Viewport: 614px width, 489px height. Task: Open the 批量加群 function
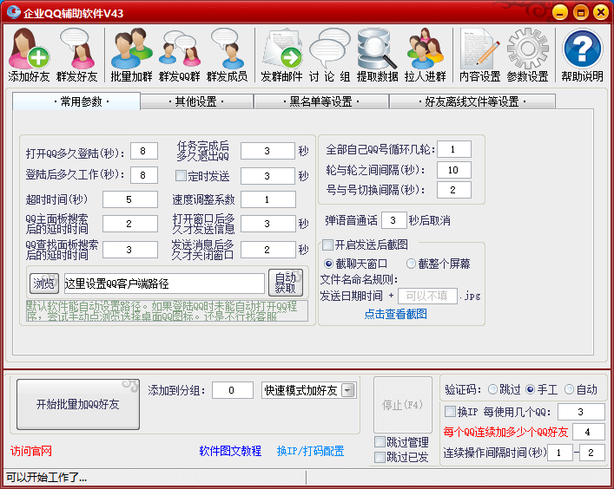coord(131,55)
